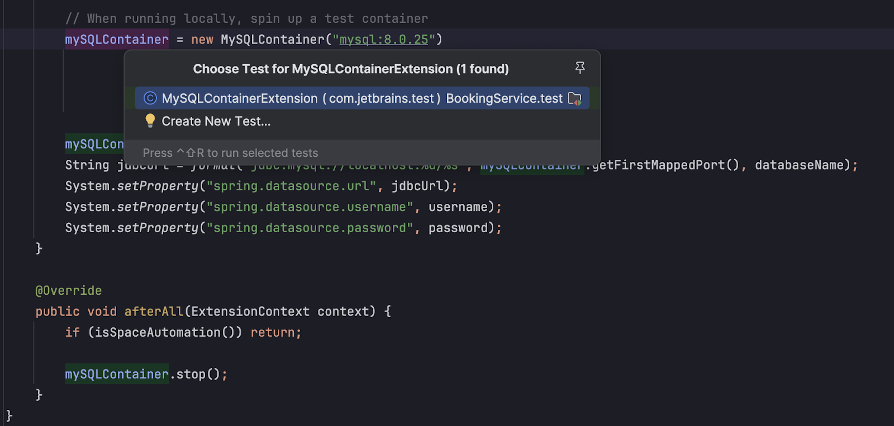
Task: Select MySQLContainerExtension test in the popup list
Action: pos(240,98)
